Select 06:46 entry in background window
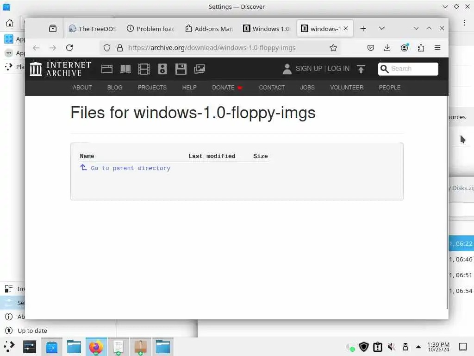This screenshot has width=474, height=356. pos(462,260)
